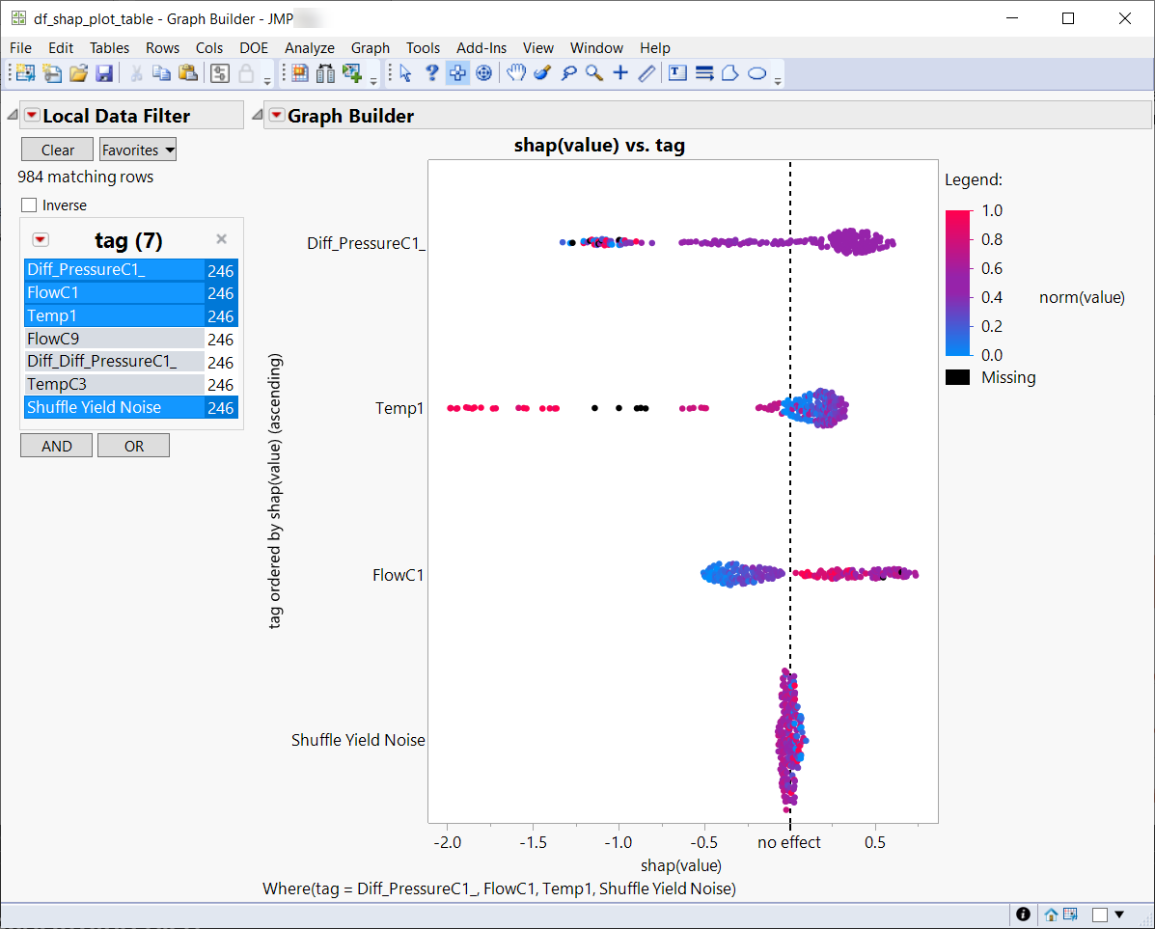Activate the Magnifier zoom tool
The width and height of the screenshot is (1155, 929).
[x=594, y=73]
